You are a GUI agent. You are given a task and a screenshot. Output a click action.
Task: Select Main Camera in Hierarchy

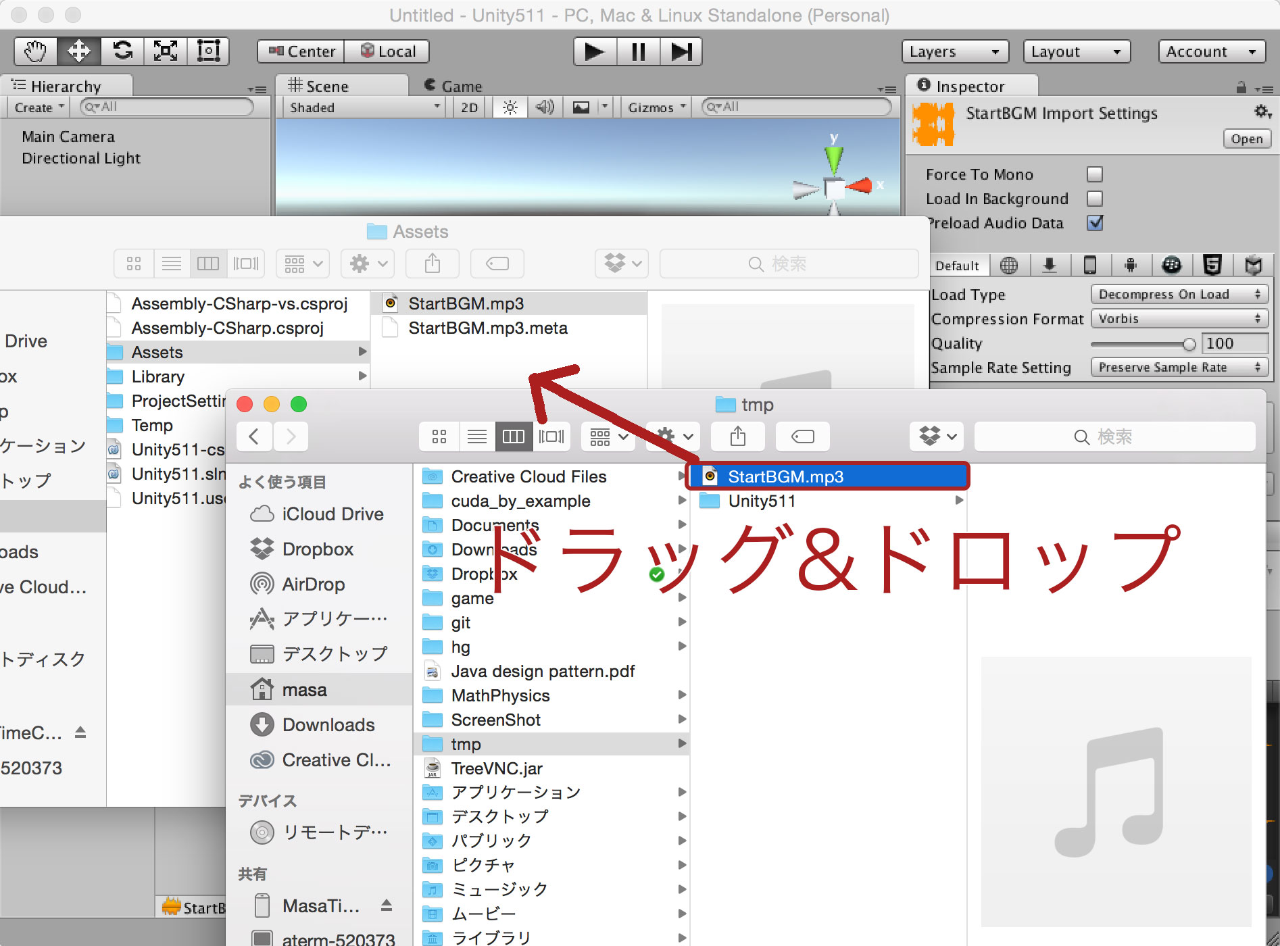click(x=68, y=136)
